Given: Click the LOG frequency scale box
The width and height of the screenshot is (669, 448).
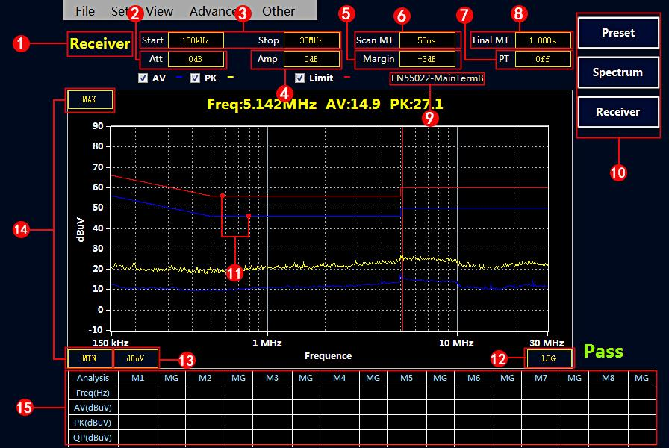Looking at the screenshot, I should 549,358.
